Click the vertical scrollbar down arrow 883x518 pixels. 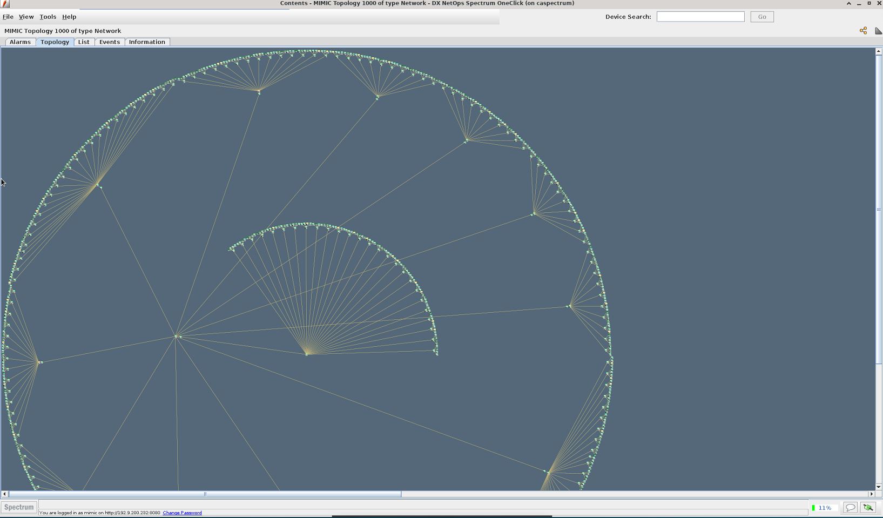click(x=879, y=487)
